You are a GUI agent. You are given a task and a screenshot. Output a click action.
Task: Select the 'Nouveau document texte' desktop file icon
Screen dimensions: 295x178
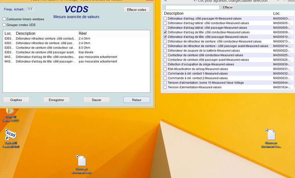pyautogui.click(x=82, y=165)
